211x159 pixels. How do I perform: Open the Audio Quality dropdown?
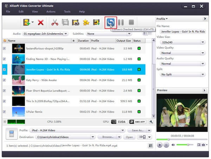pyautogui.click(x=203, y=64)
